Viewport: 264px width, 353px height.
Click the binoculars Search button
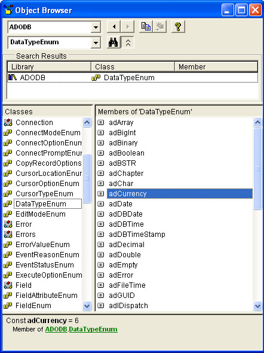coord(113,42)
